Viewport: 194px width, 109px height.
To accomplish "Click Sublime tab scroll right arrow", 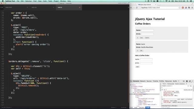I will pos(2,7).
